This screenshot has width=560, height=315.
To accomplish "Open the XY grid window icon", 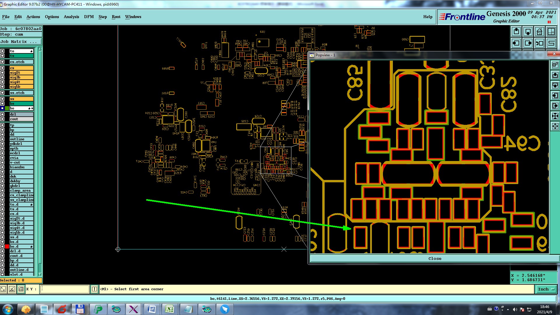I will click(551, 32).
